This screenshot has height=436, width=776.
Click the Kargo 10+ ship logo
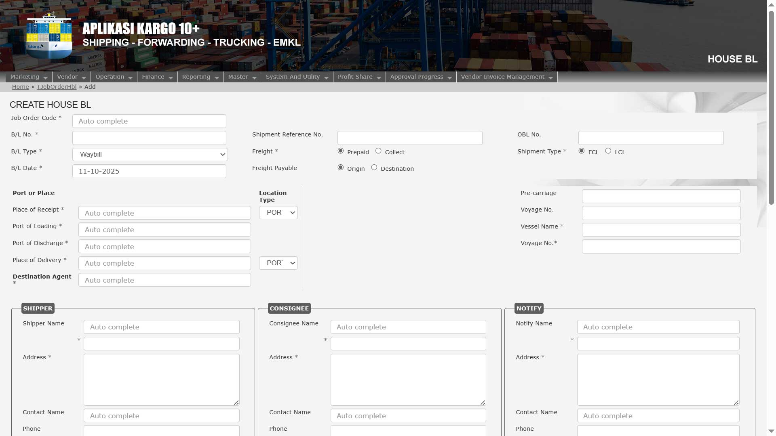point(49,36)
